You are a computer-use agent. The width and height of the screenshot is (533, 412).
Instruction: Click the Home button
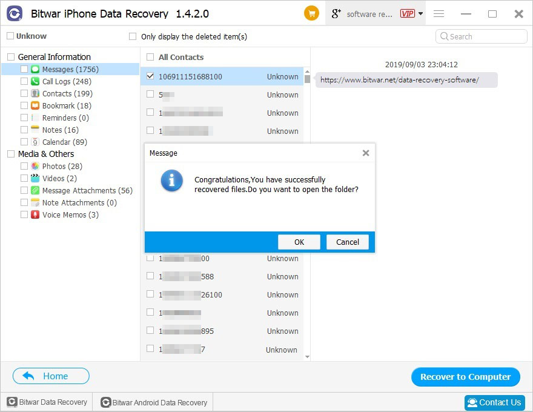[x=51, y=376]
